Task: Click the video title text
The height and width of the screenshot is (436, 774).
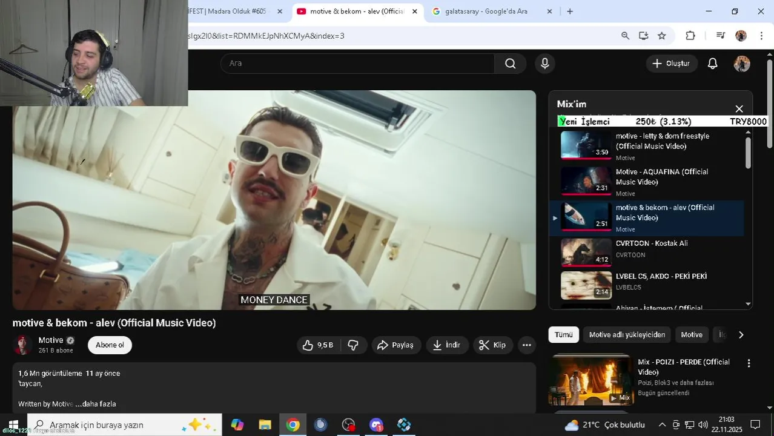Action: coord(114,323)
